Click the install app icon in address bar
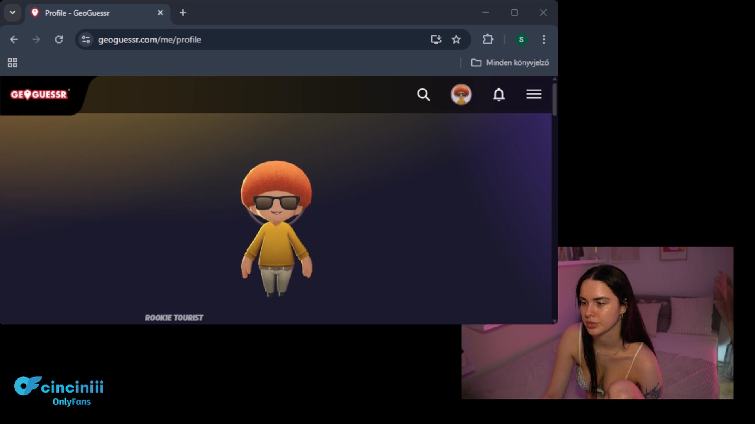 tap(436, 39)
